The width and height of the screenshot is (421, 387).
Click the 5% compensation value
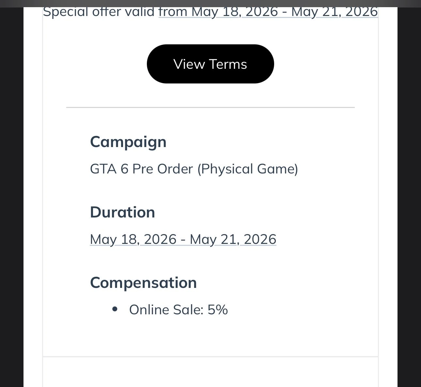click(x=218, y=310)
